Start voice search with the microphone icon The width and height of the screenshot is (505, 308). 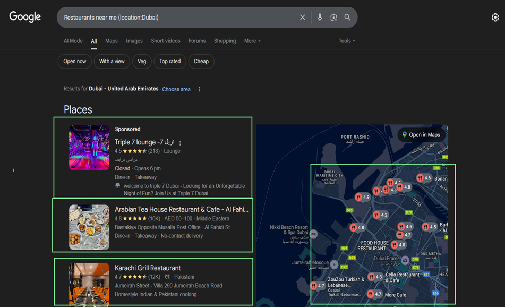click(x=320, y=18)
